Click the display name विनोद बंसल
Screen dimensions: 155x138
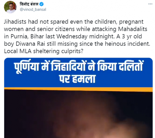pyautogui.click(x=29, y=4)
